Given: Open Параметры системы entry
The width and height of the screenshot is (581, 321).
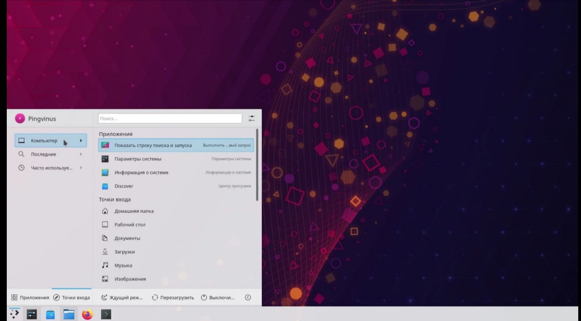Looking at the screenshot, I should click(176, 159).
